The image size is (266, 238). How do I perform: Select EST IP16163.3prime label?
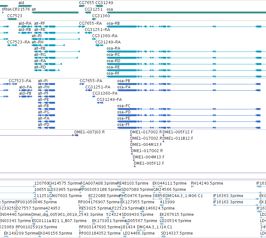228,202
